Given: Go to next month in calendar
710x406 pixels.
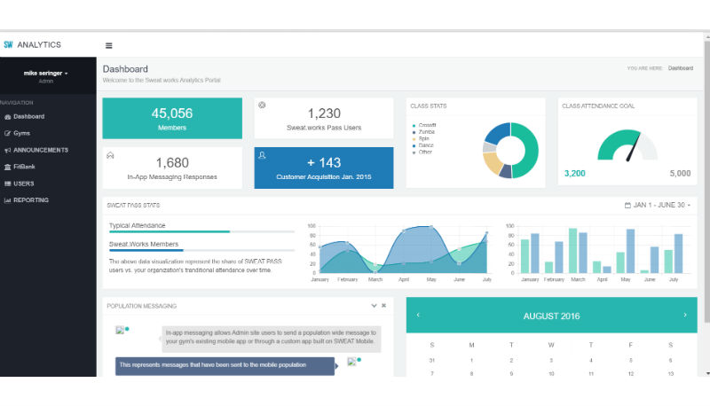Looking at the screenshot, I should tap(685, 315).
